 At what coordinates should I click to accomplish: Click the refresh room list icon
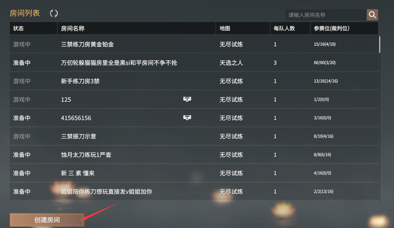pyautogui.click(x=54, y=13)
